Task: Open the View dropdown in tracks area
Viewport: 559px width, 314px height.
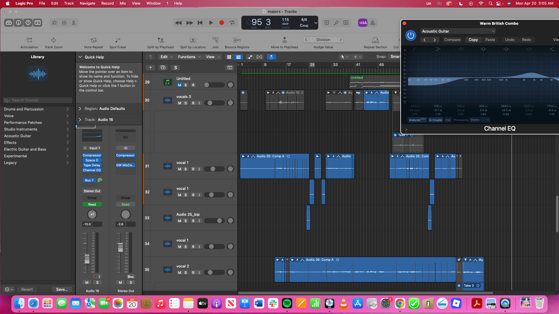Action: 213,57
